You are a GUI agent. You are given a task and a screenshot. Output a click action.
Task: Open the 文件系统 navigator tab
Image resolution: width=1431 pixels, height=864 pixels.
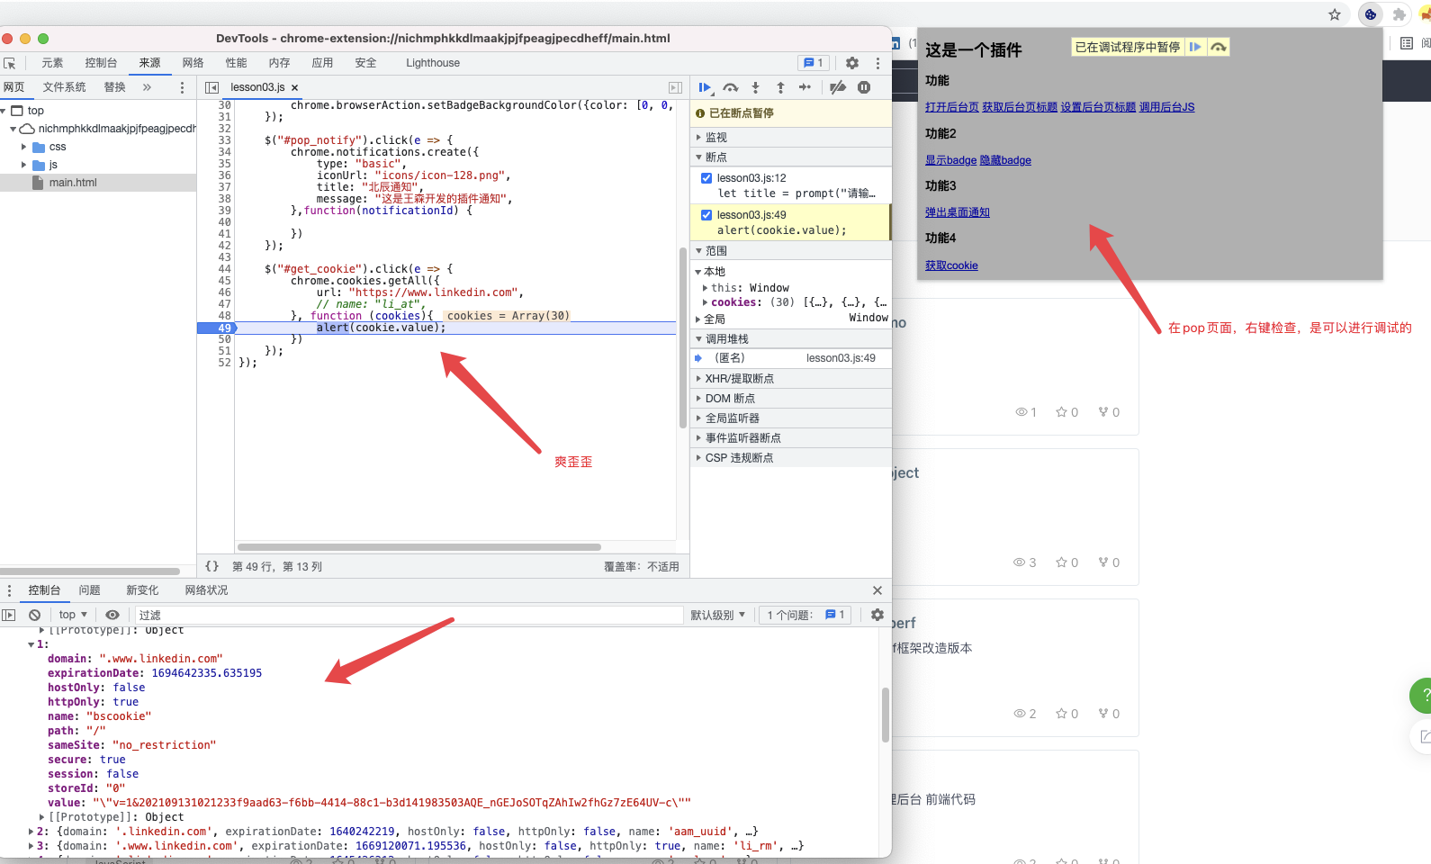tap(65, 87)
